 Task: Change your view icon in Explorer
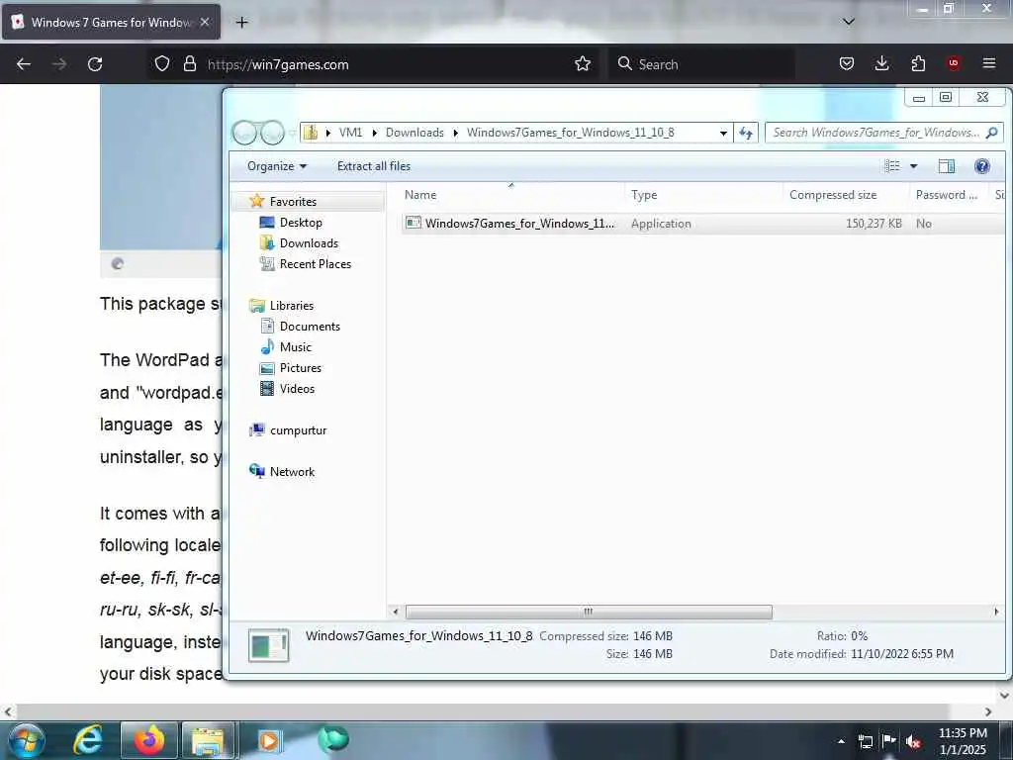click(892, 166)
